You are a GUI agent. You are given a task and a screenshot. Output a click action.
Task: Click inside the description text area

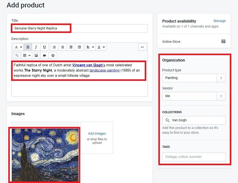pos(80,78)
